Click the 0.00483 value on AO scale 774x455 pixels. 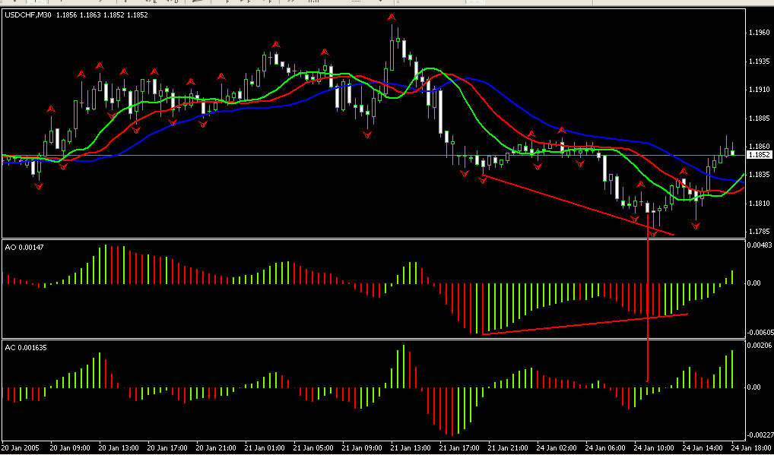tap(759, 245)
